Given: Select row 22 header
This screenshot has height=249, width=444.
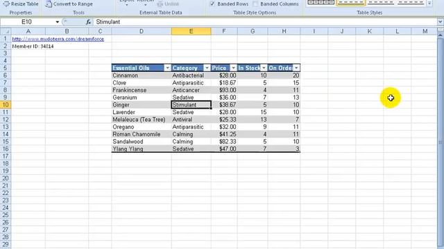Looking at the screenshot, I should (6, 192).
